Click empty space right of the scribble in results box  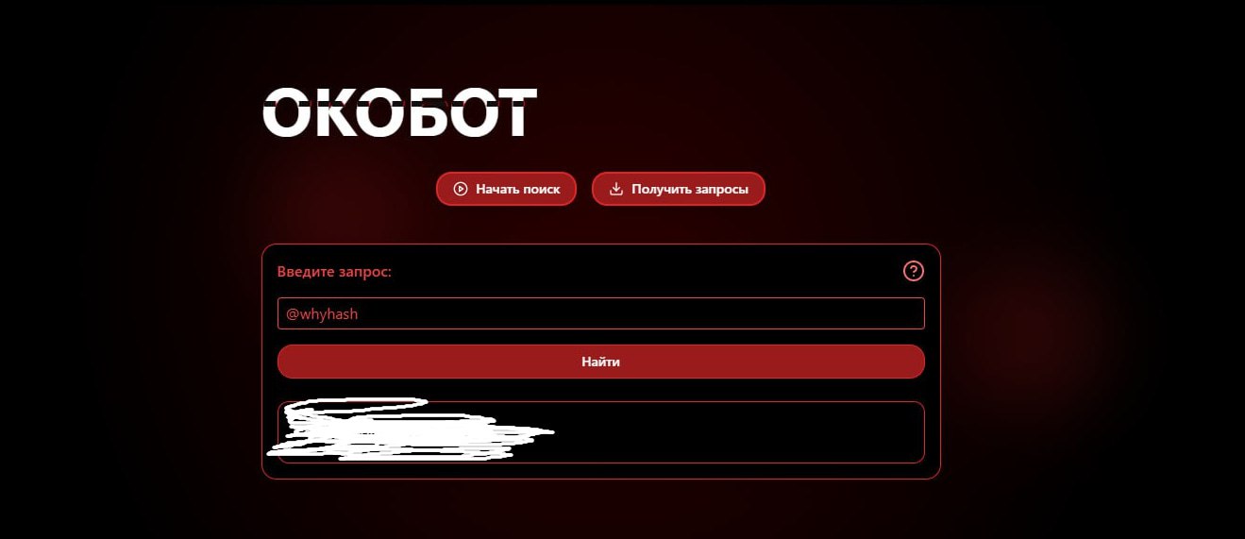(736, 432)
